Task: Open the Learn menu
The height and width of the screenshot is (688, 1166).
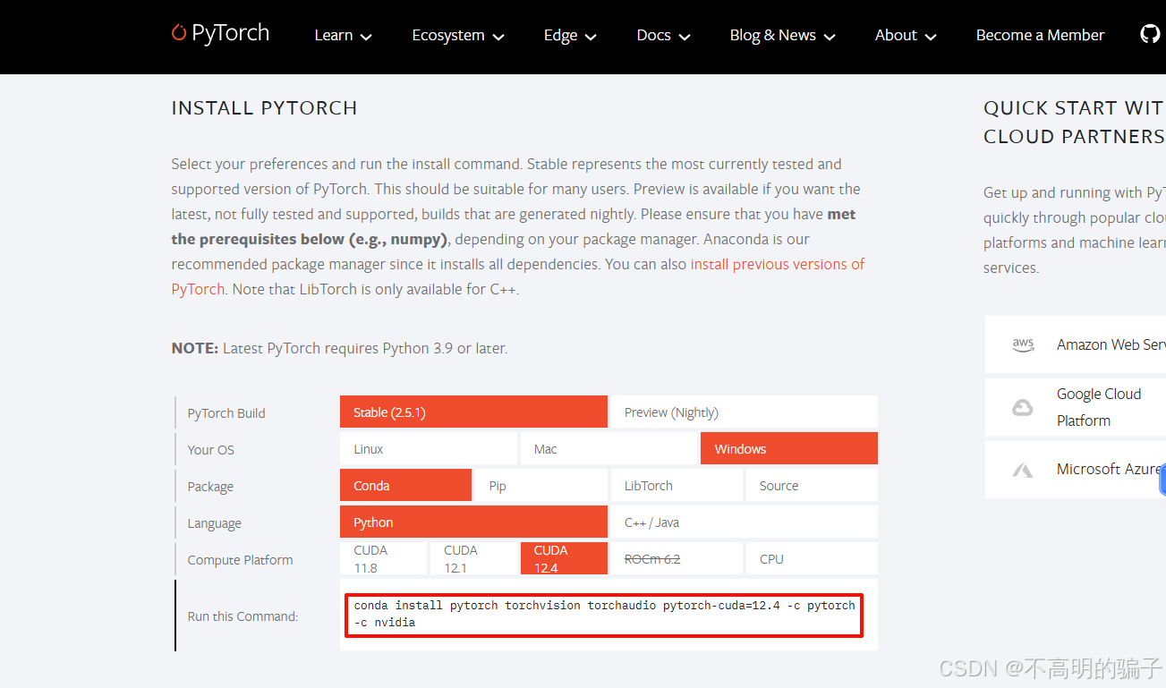Action: tap(343, 36)
